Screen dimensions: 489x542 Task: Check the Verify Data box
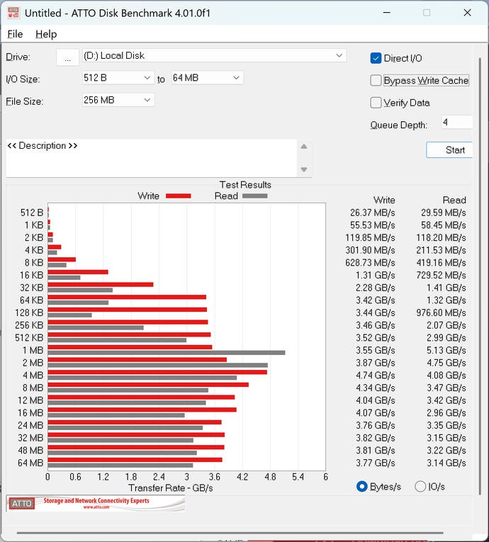[376, 103]
